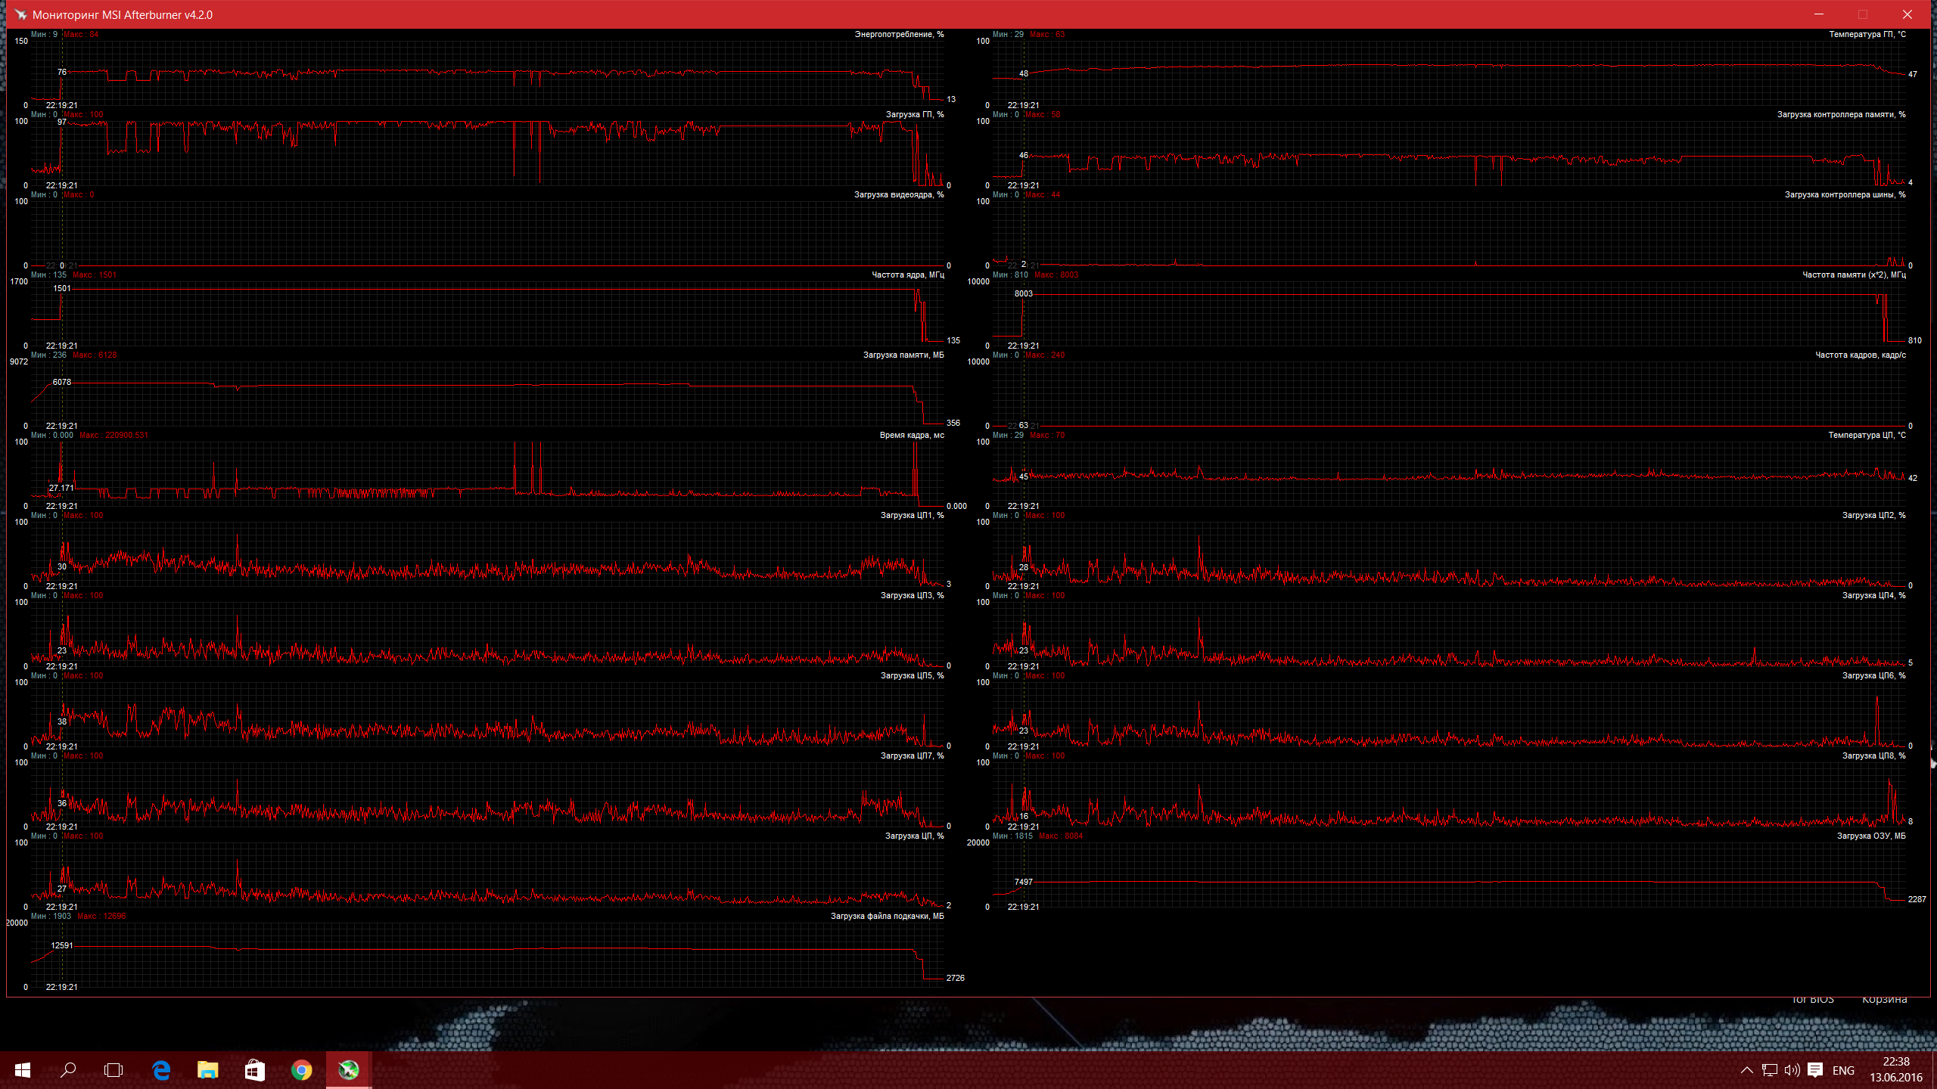Viewport: 1937px width, 1089px height.
Task: Launch Google Chrome from taskbar
Action: point(302,1070)
